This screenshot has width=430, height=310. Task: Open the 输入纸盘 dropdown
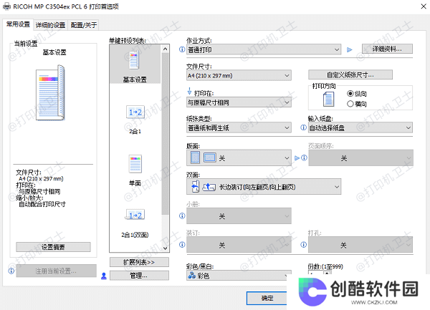point(360,127)
